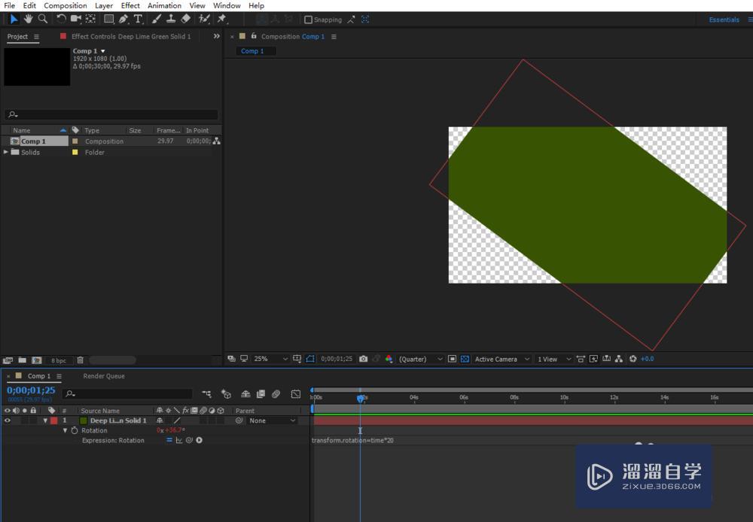Click the parent pick whip for Solid layer

(239, 420)
